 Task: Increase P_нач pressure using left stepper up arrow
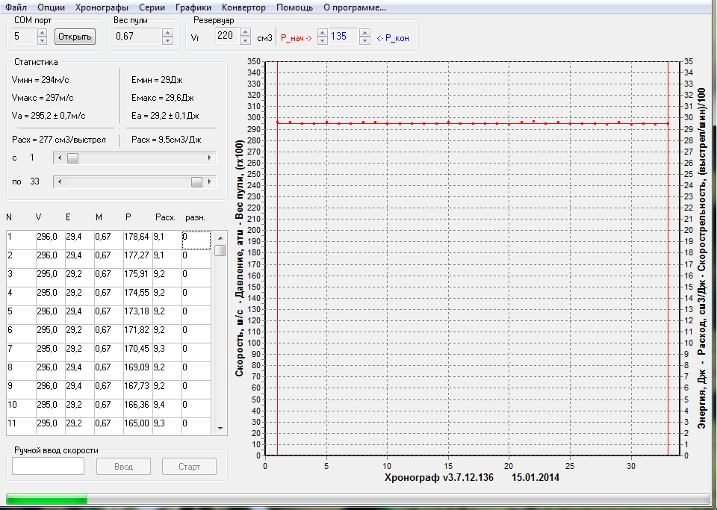point(322,33)
